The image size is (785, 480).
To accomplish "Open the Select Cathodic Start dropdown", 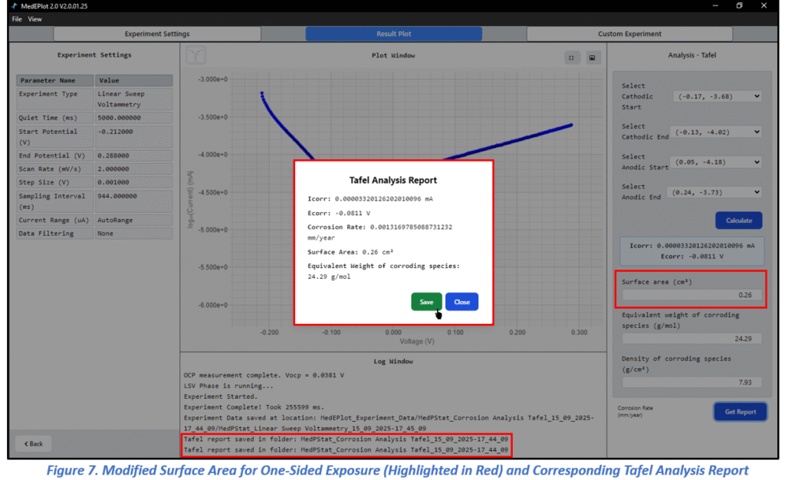I will pyautogui.click(x=718, y=96).
